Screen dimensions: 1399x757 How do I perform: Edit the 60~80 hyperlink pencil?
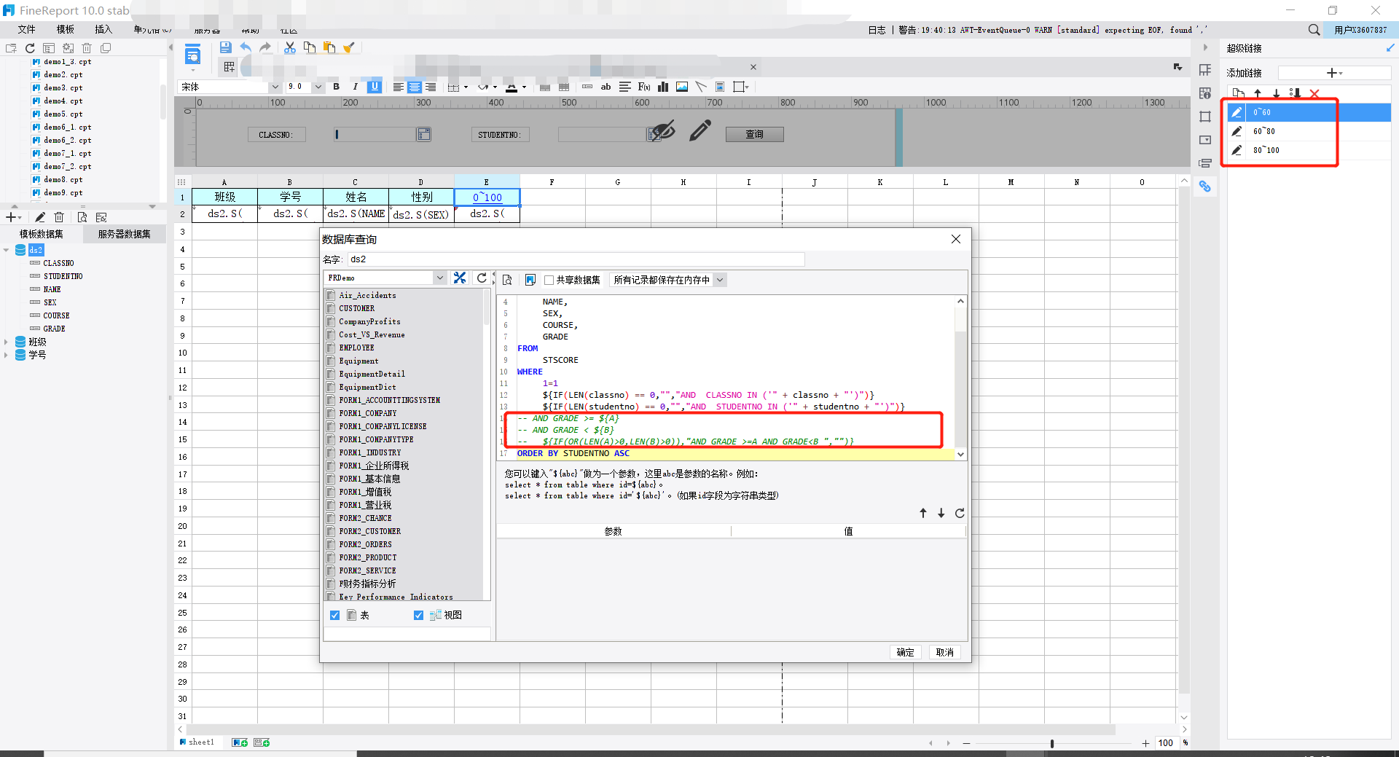pyautogui.click(x=1237, y=131)
